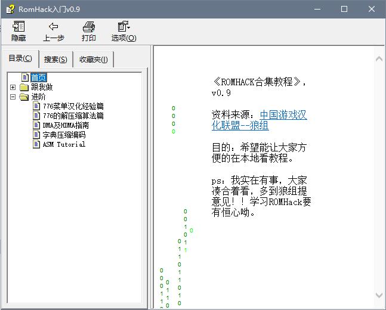This screenshot has width=386, height=310.
Task: Click the 跟我做 folder icon
Action: 24,87
